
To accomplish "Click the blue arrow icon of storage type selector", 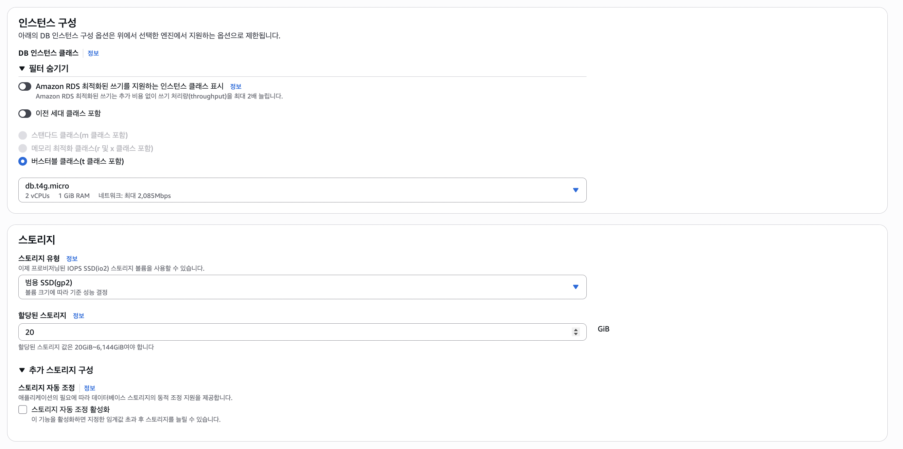I will pyautogui.click(x=576, y=287).
